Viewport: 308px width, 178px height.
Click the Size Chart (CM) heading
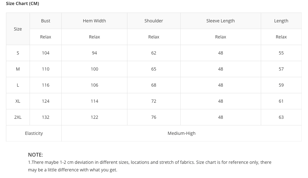click(23, 3)
